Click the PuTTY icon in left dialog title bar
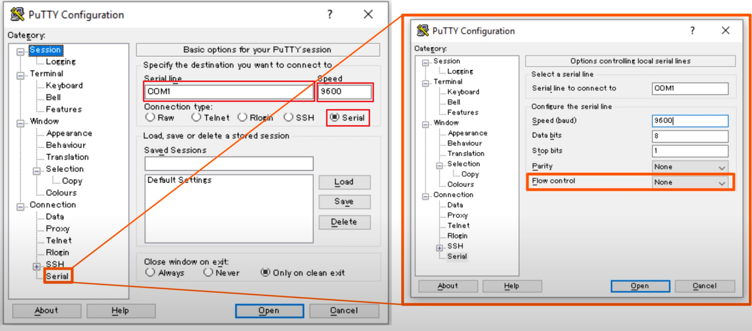The width and height of the screenshot is (752, 331). [17, 14]
